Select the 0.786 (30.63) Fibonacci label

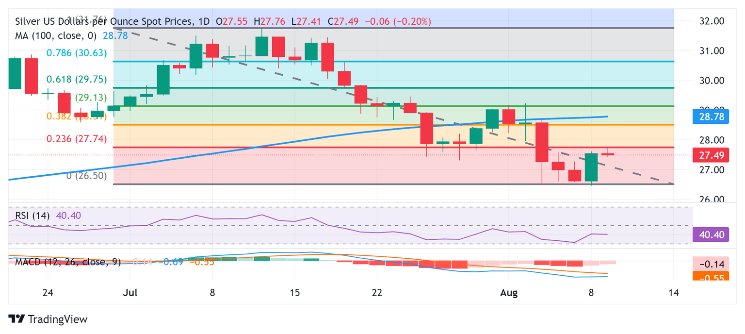click(76, 53)
